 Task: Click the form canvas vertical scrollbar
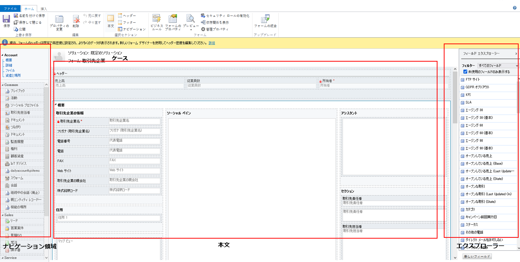click(455, 163)
